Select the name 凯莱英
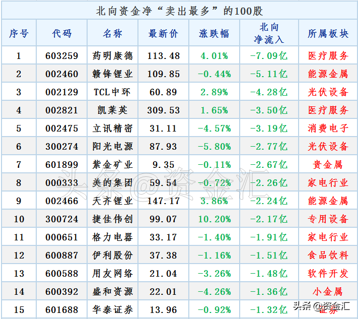 tap(112, 110)
